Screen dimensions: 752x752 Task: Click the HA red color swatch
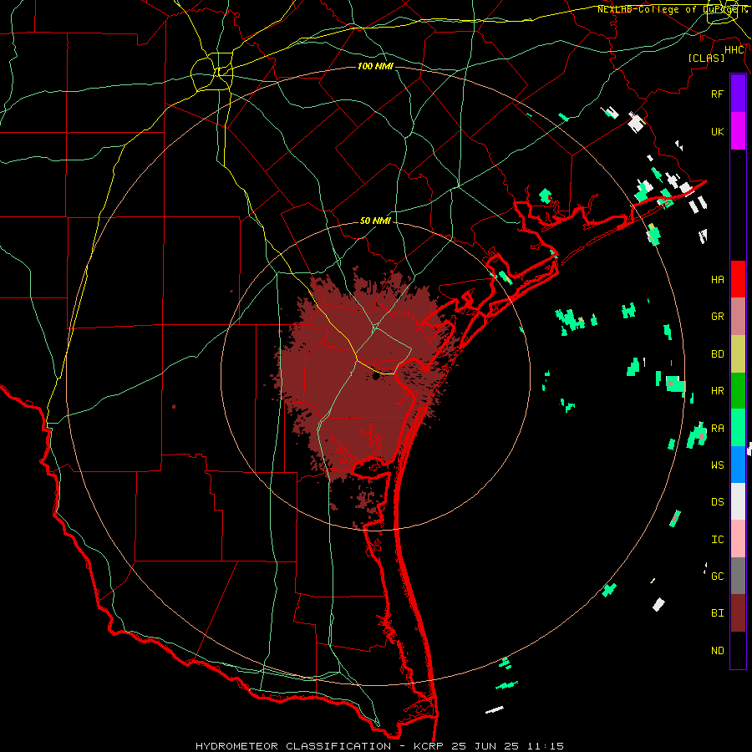(738, 279)
